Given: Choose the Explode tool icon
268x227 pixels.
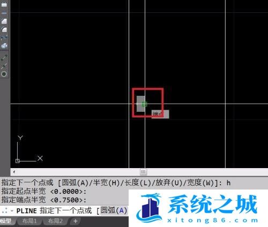Looking at the screenshot, I should [x=4, y=46].
